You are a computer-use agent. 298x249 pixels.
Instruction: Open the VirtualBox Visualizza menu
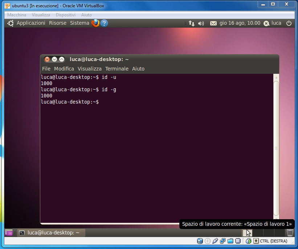point(41,15)
